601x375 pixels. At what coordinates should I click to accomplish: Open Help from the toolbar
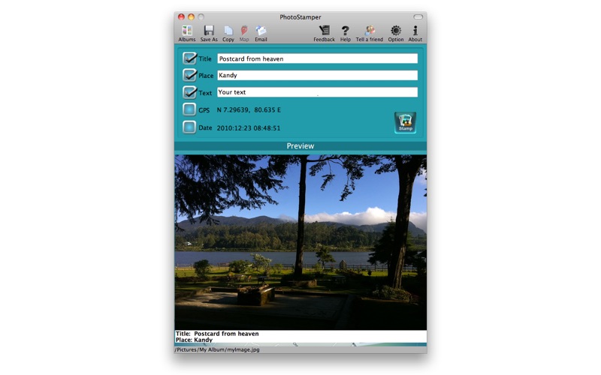pyautogui.click(x=346, y=31)
